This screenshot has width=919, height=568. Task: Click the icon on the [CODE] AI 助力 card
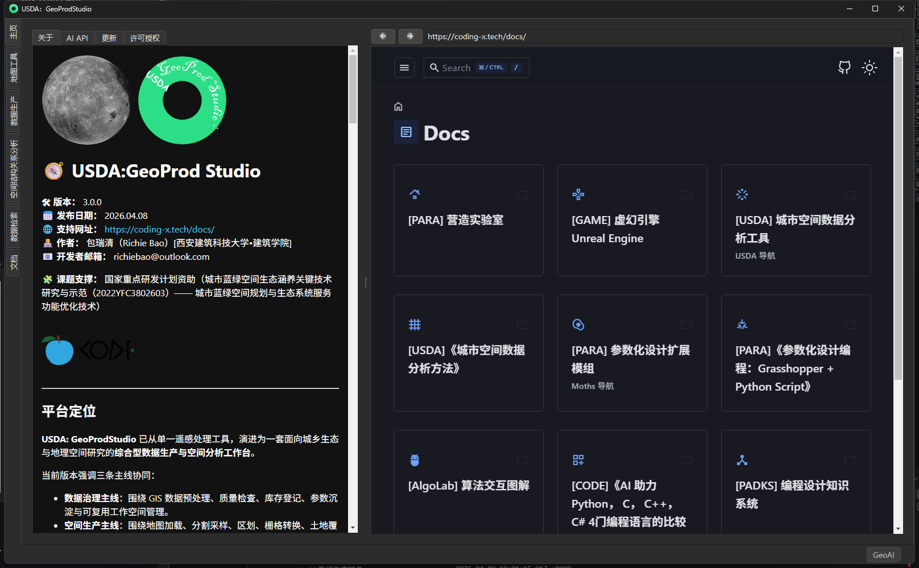tap(578, 460)
